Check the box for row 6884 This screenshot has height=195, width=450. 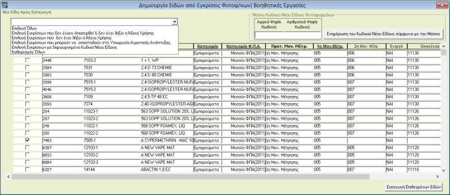(x=28, y=162)
